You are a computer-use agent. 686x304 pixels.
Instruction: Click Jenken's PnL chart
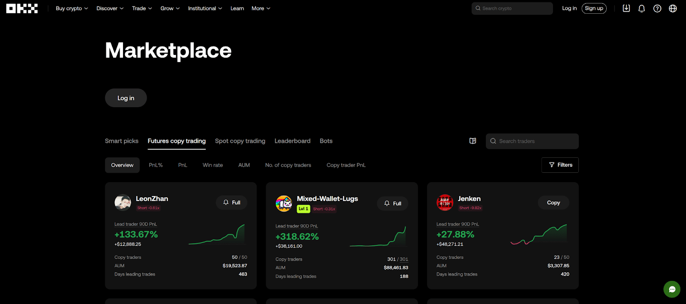pos(539,235)
